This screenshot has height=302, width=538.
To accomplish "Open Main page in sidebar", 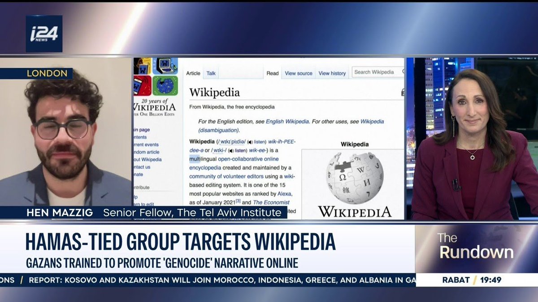I will [x=142, y=130].
